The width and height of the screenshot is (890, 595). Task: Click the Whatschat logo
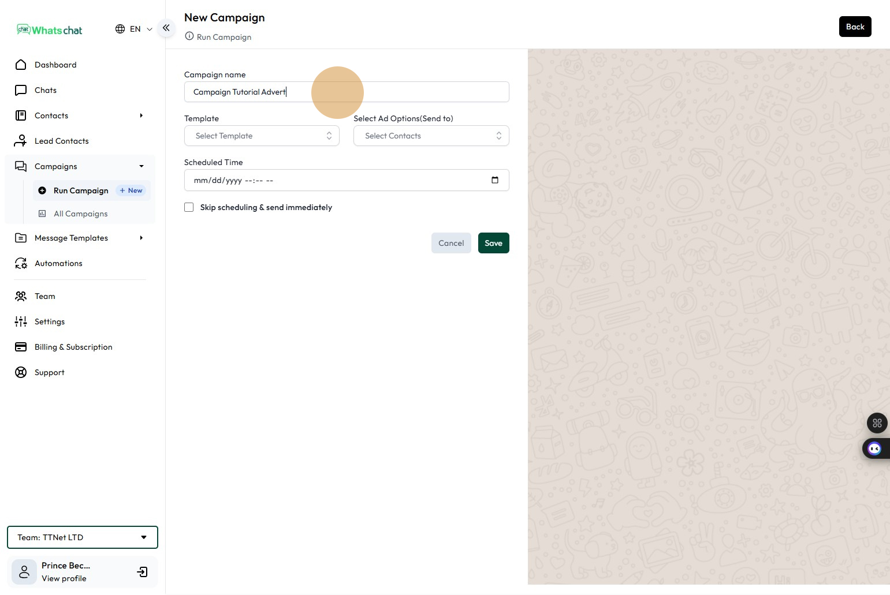50,30
